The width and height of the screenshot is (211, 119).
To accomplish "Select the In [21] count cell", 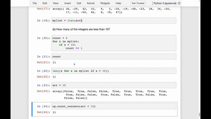I will [114, 57].
